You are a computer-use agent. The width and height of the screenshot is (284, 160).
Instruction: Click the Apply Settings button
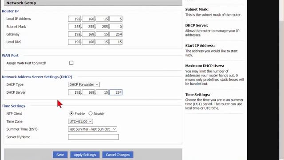pos(85,155)
